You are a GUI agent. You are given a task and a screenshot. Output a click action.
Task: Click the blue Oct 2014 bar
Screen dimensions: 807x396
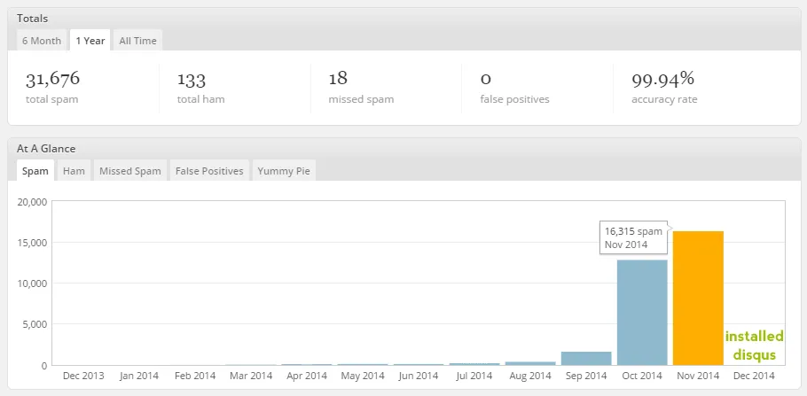pyautogui.click(x=642, y=313)
